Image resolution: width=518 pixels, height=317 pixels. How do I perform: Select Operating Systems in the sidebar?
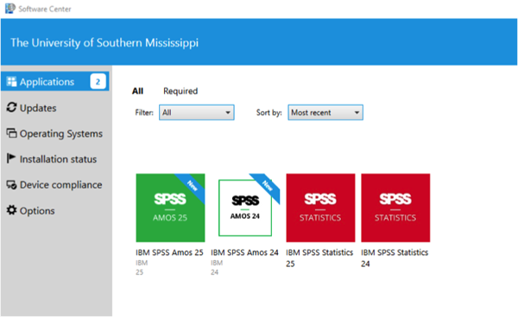tap(55, 134)
